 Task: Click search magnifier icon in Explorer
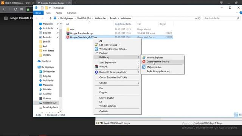(238, 19)
